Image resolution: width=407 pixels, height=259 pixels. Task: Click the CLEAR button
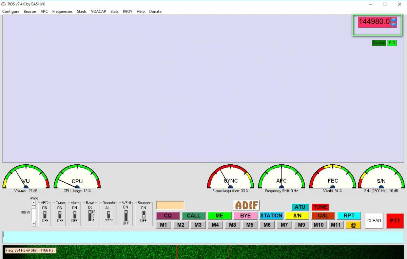click(x=374, y=221)
